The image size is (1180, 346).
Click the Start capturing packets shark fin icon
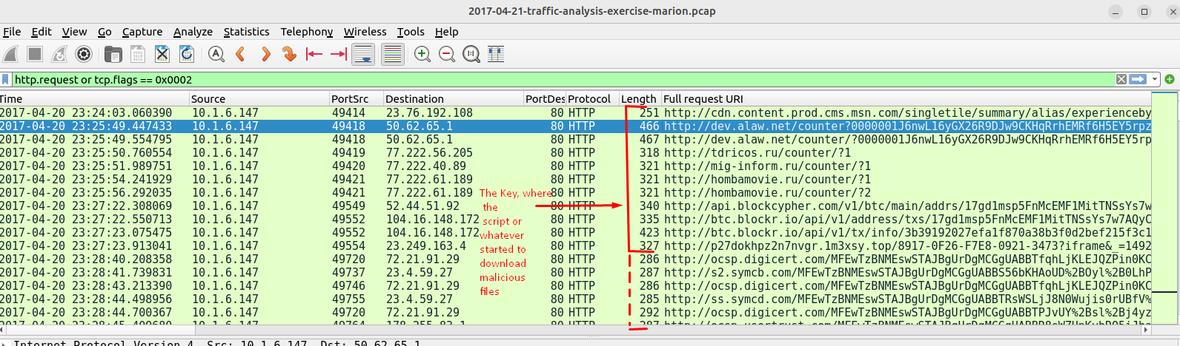tap(10, 54)
